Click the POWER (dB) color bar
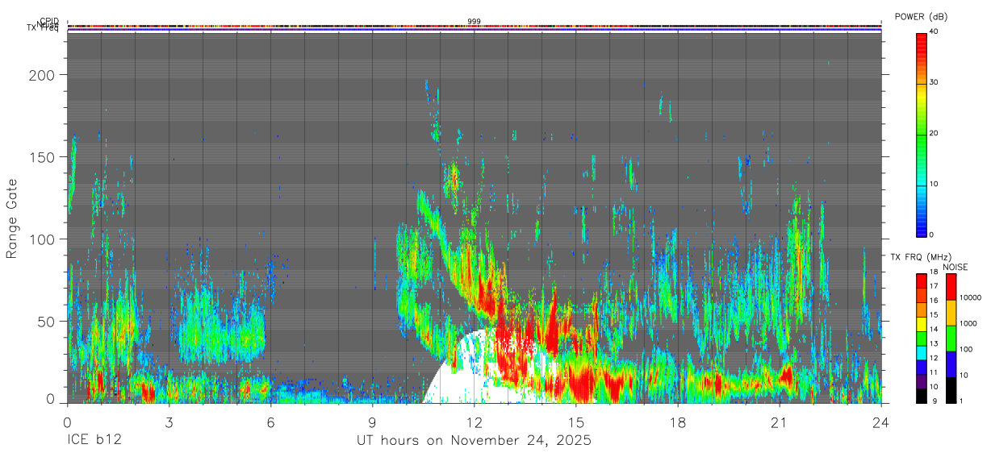Image resolution: width=991 pixels, height=457 pixels. tap(921, 134)
